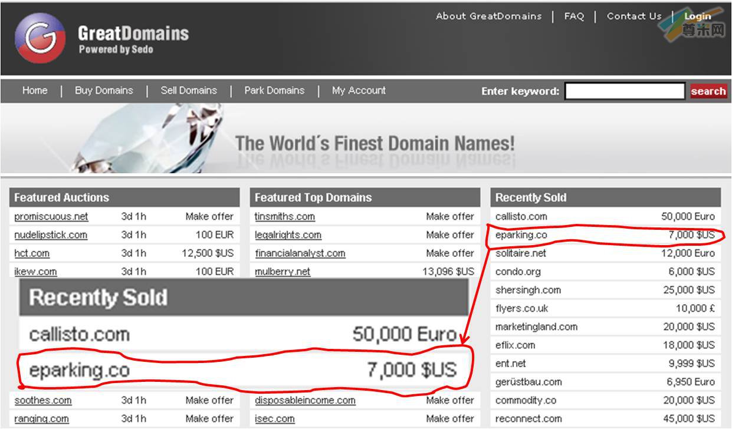The width and height of the screenshot is (732, 429).
Task: Open the About GreatDomains link
Action: (x=488, y=16)
